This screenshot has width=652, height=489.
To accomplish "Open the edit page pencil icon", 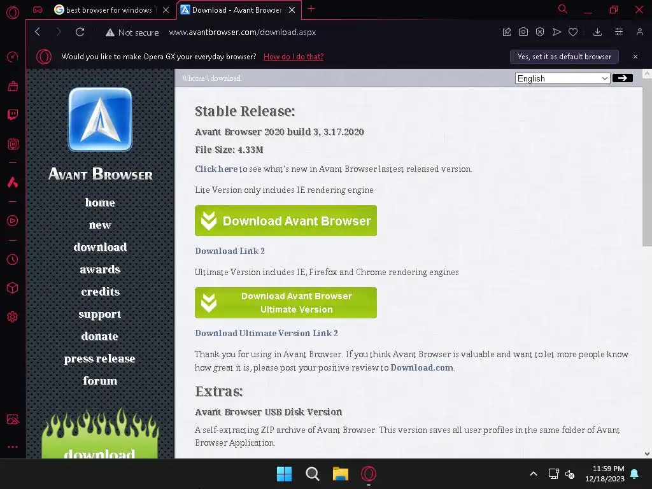I will 506,32.
